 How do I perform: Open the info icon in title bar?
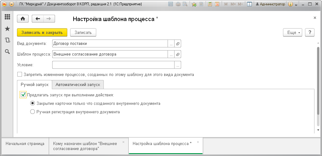pos(290,4)
